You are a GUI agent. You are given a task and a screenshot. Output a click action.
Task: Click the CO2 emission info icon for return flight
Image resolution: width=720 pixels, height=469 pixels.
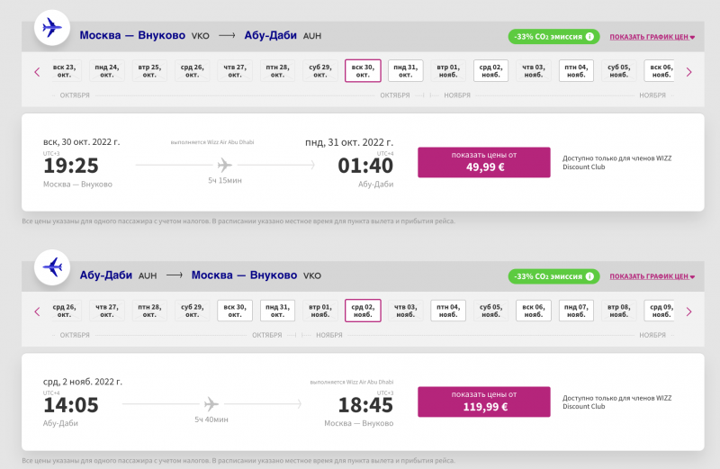point(590,276)
